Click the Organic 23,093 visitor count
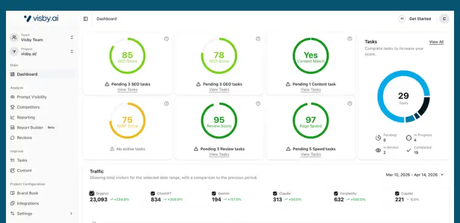 [99, 200]
